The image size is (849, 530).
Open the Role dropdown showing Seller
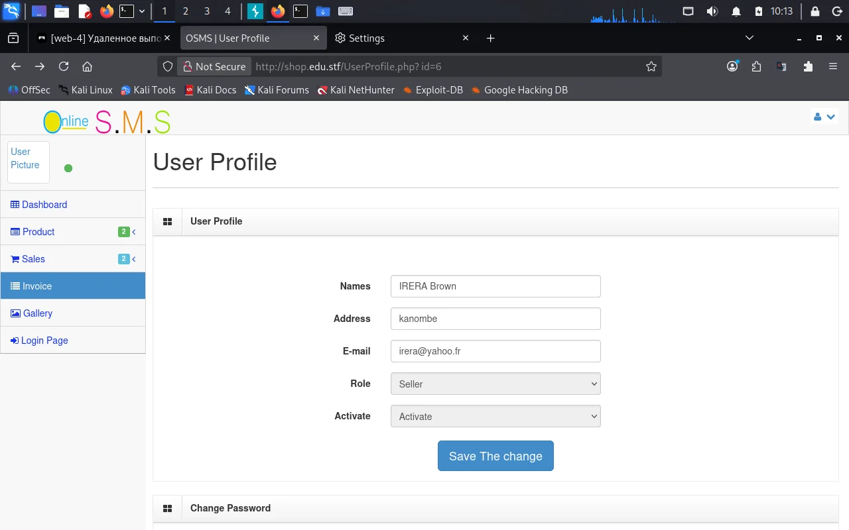[495, 384]
